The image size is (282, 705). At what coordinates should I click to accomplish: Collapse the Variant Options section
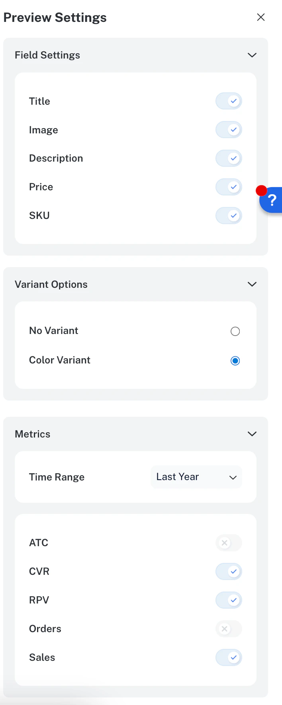(252, 284)
